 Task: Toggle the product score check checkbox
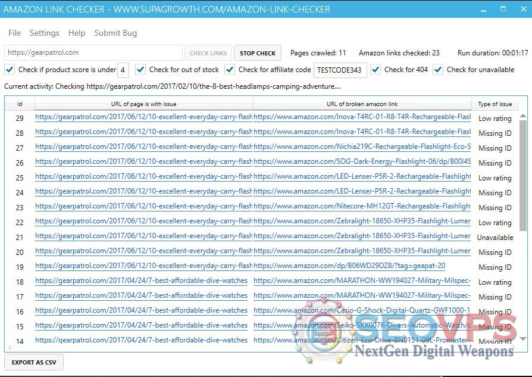(x=10, y=70)
